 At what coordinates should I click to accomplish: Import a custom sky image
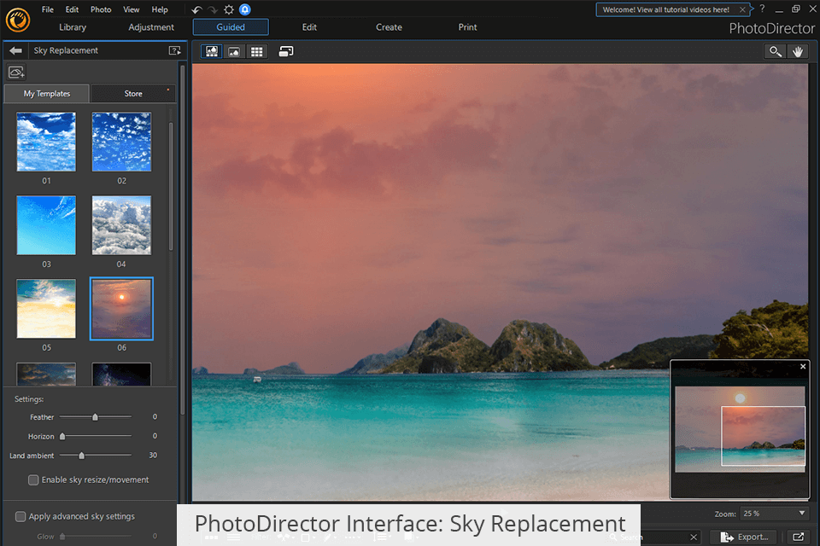[x=16, y=73]
